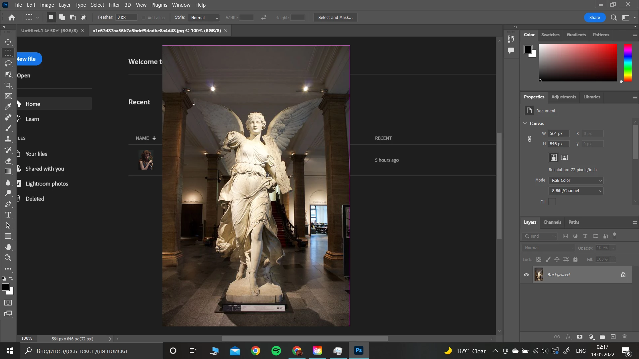This screenshot has height=359, width=639.
Task: Click the Create new layer icon
Action: click(x=613, y=337)
